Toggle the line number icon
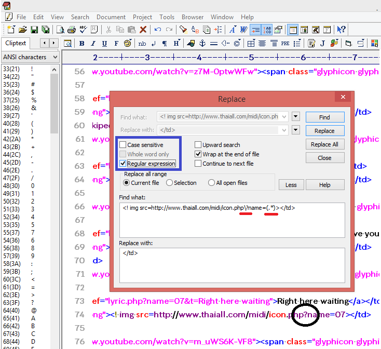This screenshot has height=349, width=381. click(x=267, y=30)
